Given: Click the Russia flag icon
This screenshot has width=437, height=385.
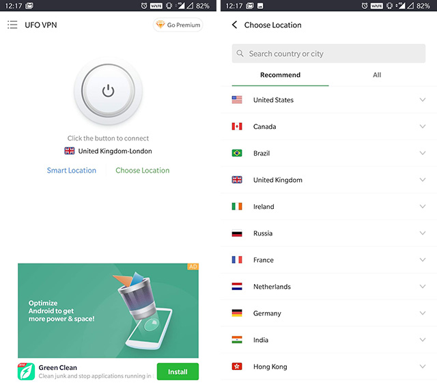Looking at the screenshot, I should point(237,233).
